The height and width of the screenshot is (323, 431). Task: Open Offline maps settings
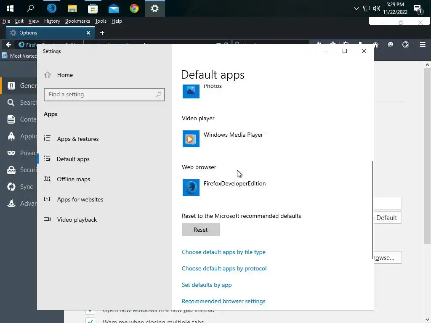67,179
